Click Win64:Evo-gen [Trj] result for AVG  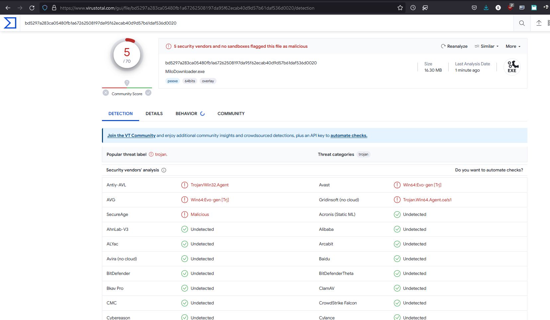pyautogui.click(x=210, y=200)
